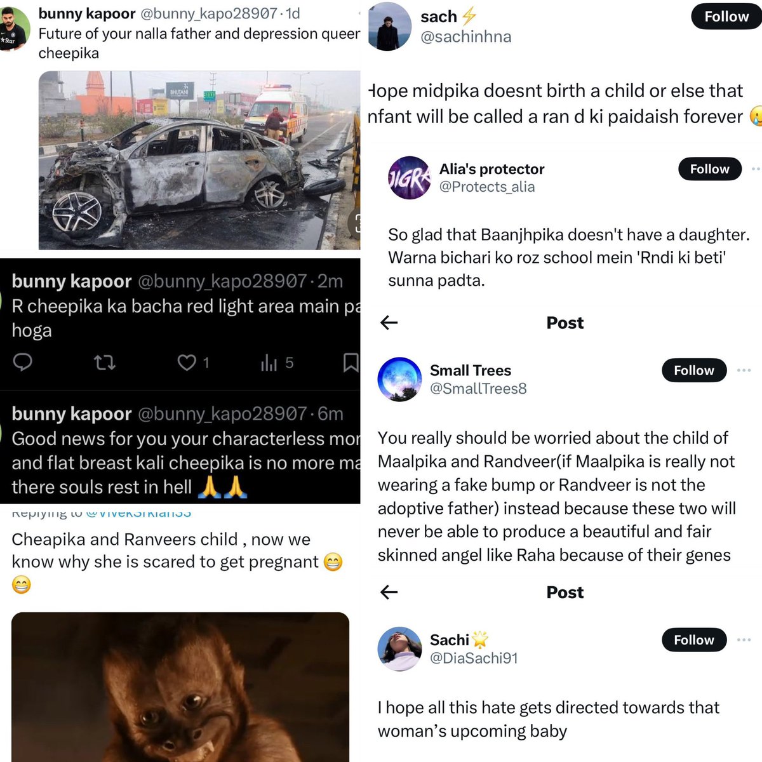The image size is (762, 762).
Task: Open the more options dots beside Small Trees
Action: coord(744,370)
